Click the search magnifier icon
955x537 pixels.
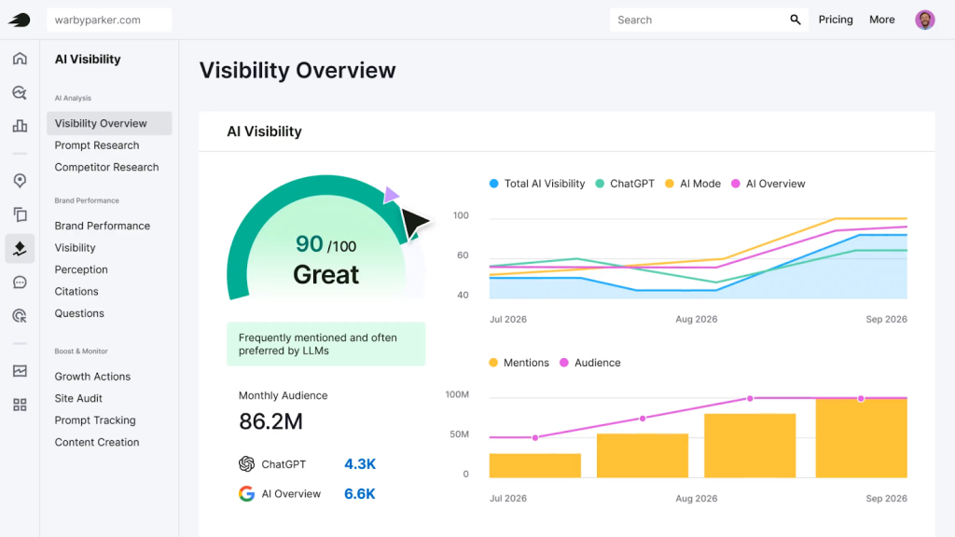[795, 20]
